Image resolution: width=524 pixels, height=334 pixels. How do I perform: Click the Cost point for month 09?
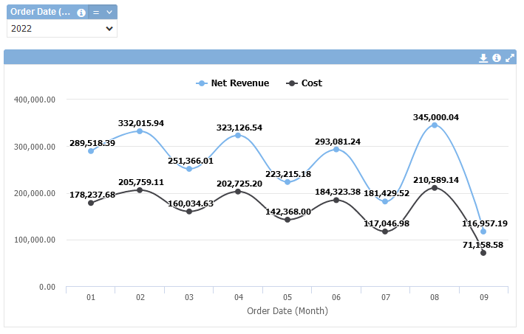[x=483, y=253]
